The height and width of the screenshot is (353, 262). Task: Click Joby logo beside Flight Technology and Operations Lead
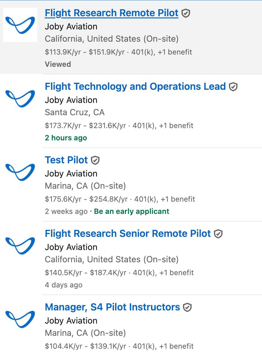pos(20,98)
